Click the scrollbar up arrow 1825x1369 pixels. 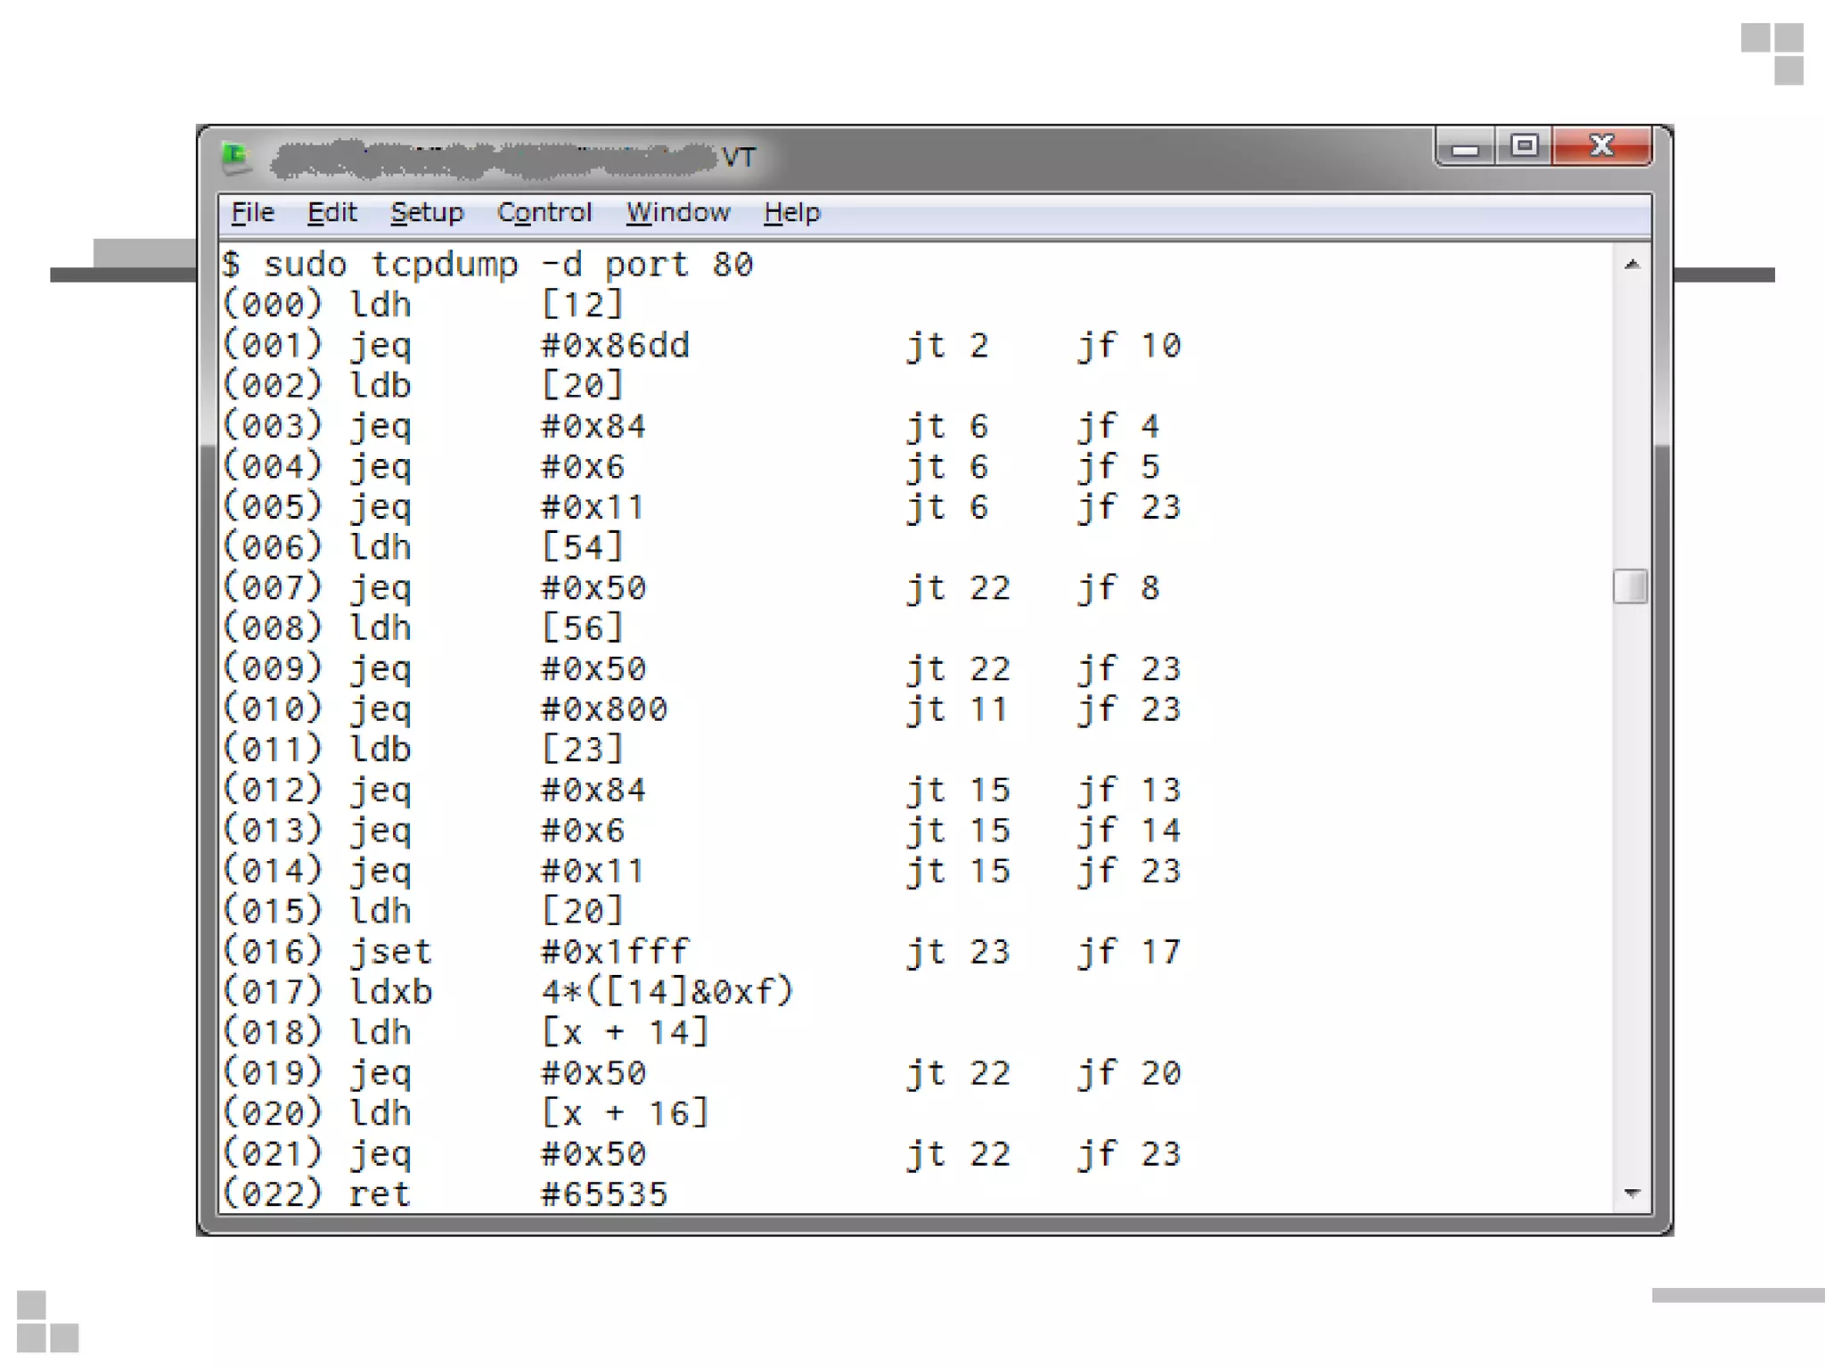pyautogui.click(x=1632, y=265)
